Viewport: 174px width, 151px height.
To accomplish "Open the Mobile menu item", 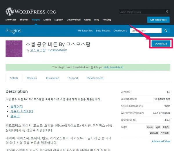I will click(47, 20).
